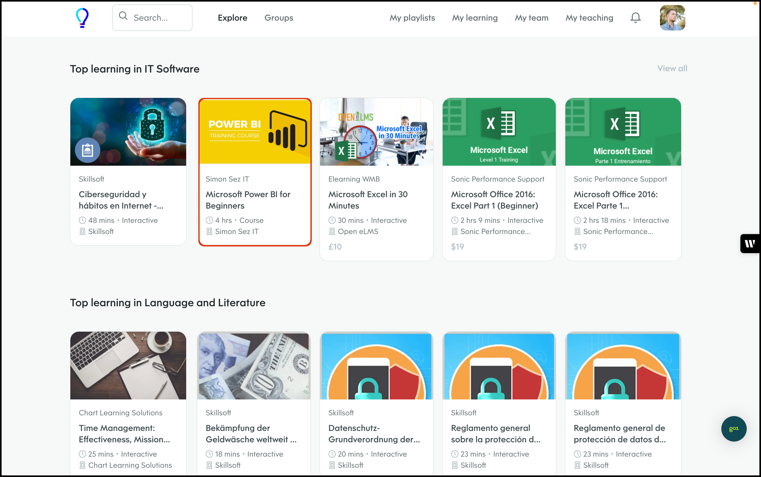Open Reglamento general de protección thumbnail

tap(623, 366)
